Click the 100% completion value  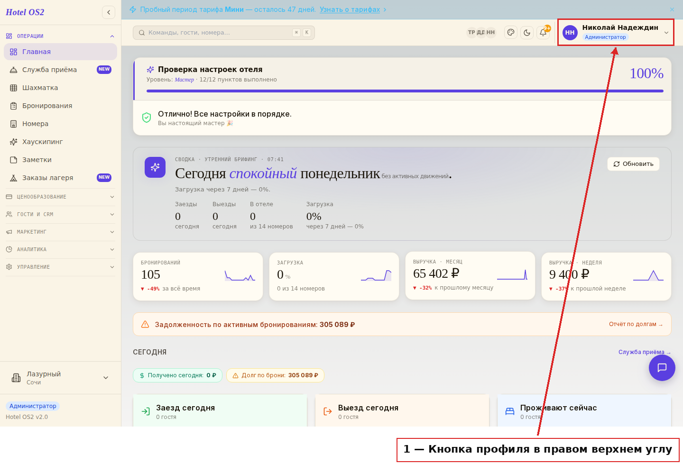[646, 73]
